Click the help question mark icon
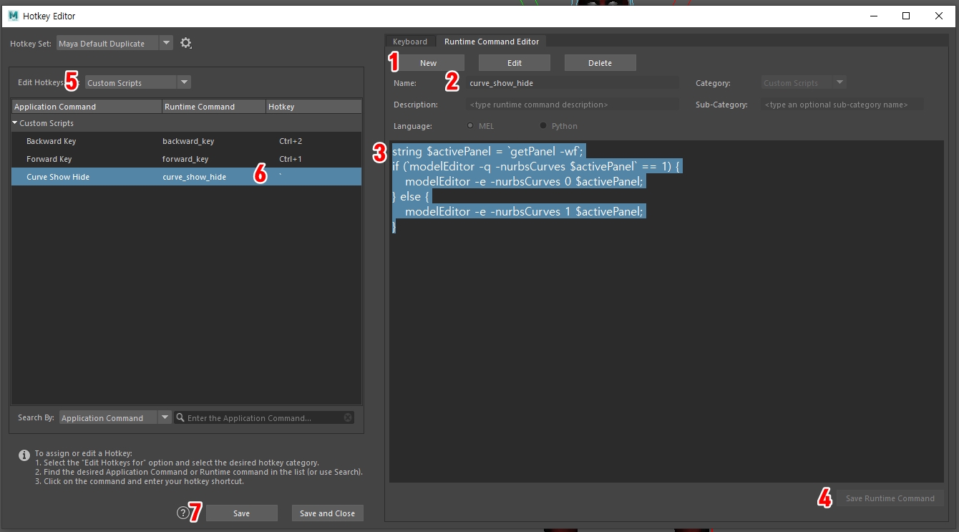This screenshot has width=959, height=532. click(182, 513)
